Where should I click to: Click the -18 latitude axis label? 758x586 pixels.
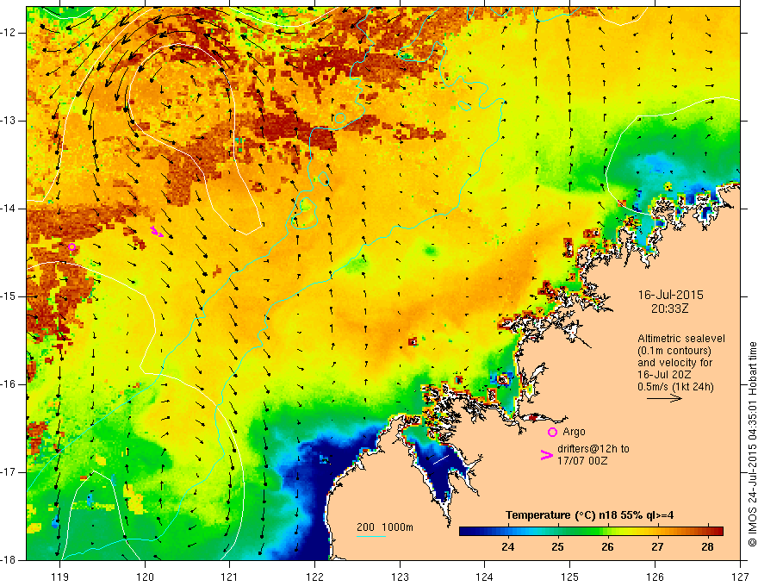pyautogui.click(x=9, y=560)
